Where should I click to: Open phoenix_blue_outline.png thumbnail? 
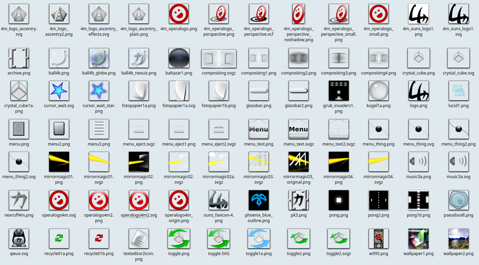[x=259, y=200]
